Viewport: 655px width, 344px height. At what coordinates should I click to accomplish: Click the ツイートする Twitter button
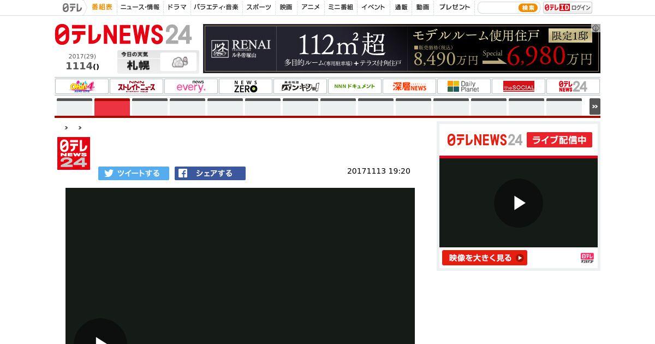[x=134, y=173]
